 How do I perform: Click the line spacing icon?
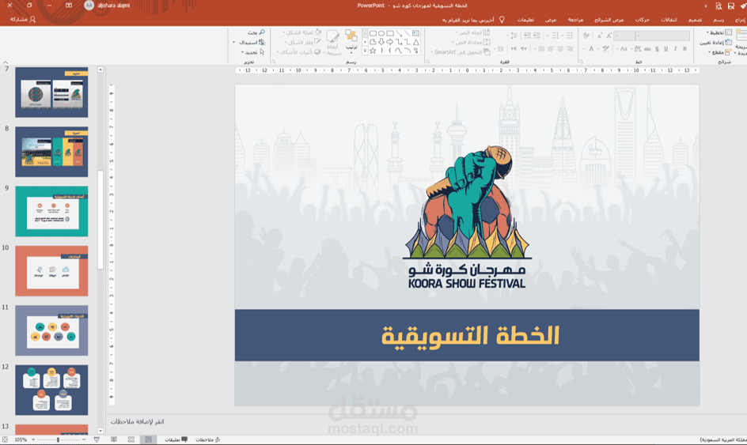(x=514, y=36)
